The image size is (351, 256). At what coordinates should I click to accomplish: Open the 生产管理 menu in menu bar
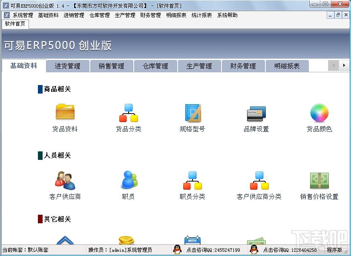[125, 15]
